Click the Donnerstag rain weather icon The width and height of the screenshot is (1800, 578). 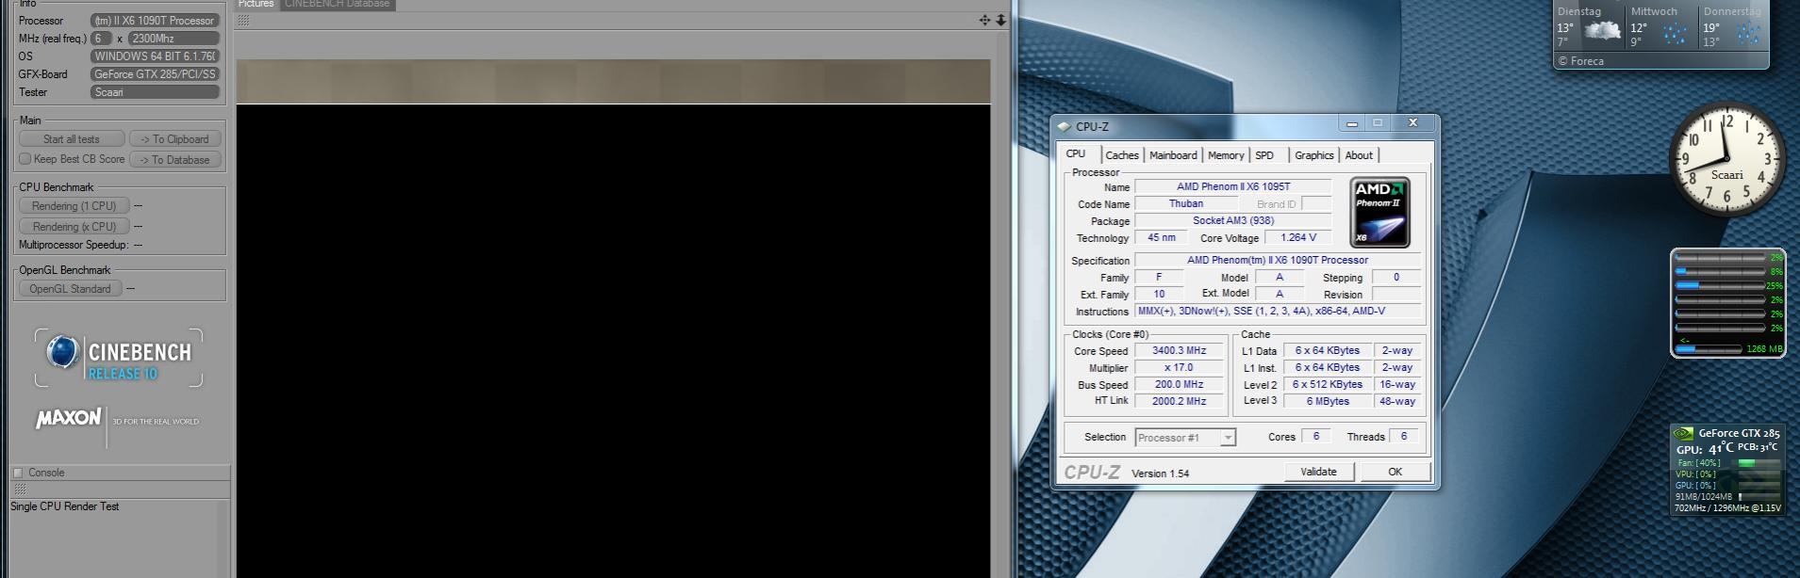pyautogui.click(x=1748, y=34)
